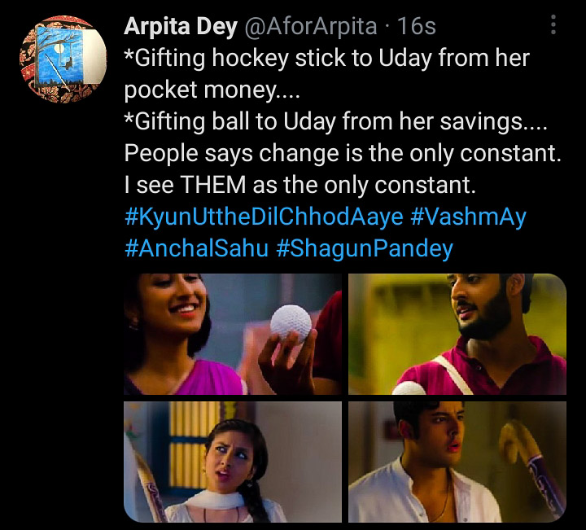Follow the #KyunUttheDilChhodAaye hashtag
This screenshot has height=530, width=586.
pyautogui.click(x=264, y=217)
